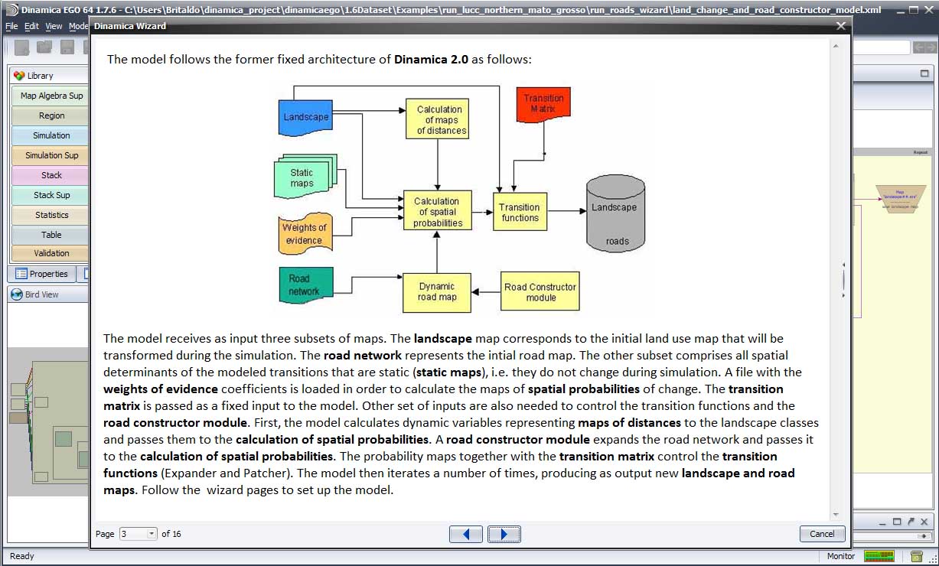The image size is (939, 566).
Task: Select the Simulation library category
Action: click(x=51, y=135)
